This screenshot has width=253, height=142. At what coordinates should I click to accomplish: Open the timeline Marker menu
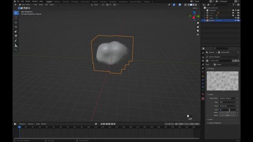click(44, 124)
